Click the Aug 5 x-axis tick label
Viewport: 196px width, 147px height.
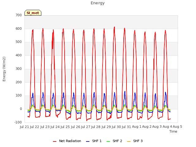178,127
